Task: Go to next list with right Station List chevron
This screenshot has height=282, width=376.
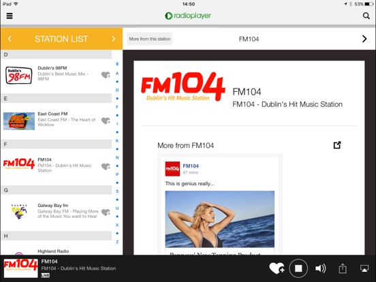Action: point(114,39)
